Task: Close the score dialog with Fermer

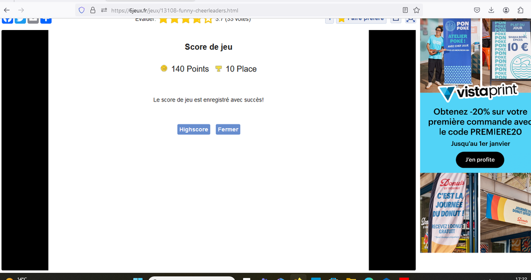Action: click(228, 130)
